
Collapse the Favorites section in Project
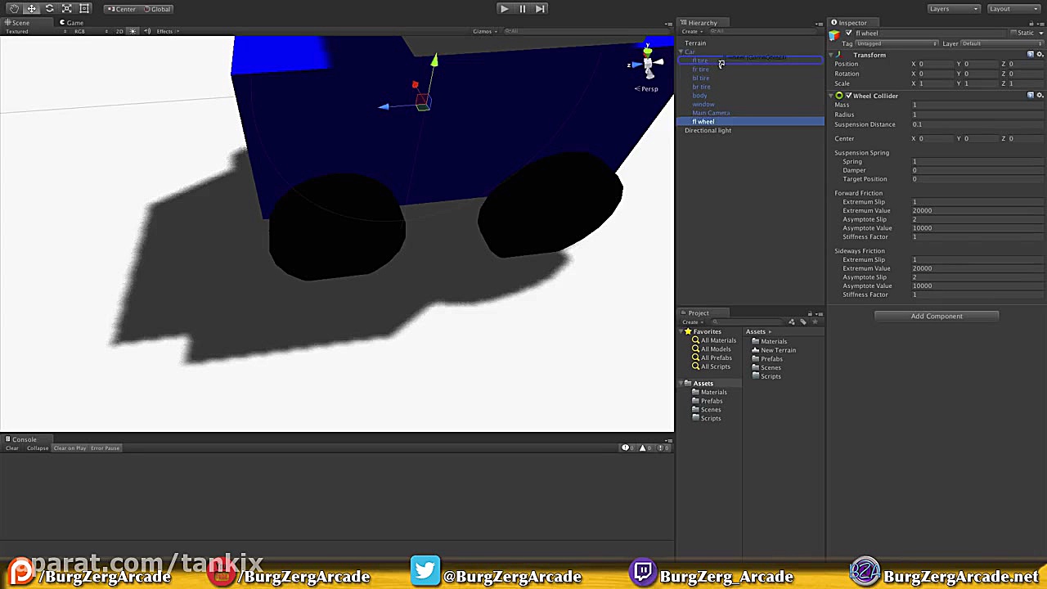click(681, 331)
